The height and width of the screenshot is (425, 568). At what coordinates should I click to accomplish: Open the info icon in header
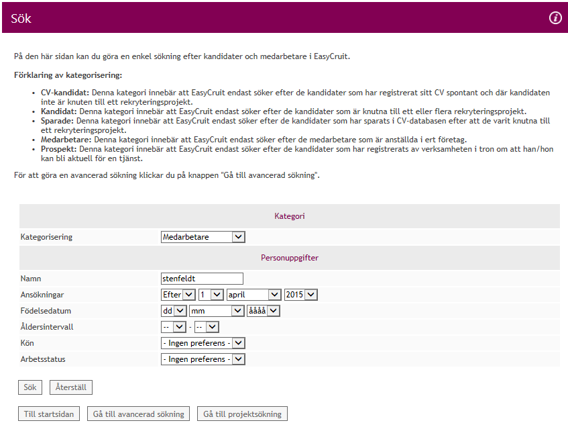555,17
